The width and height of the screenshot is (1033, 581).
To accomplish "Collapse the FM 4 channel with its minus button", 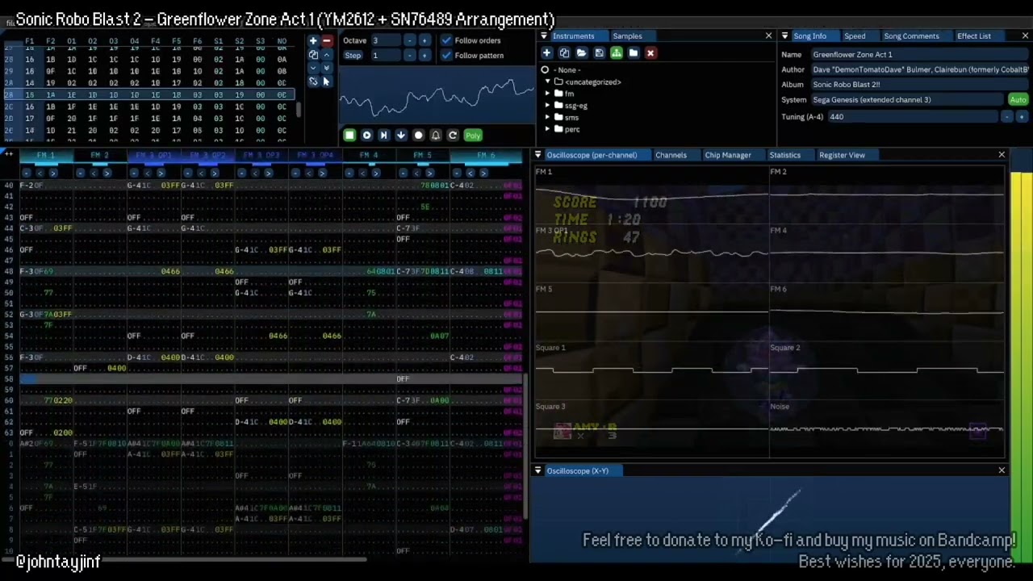I will (x=349, y=173).
